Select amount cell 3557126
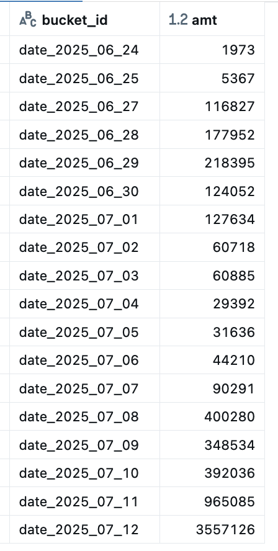The height and width of the screenshot is (551, 278). [x=212, y=529]
